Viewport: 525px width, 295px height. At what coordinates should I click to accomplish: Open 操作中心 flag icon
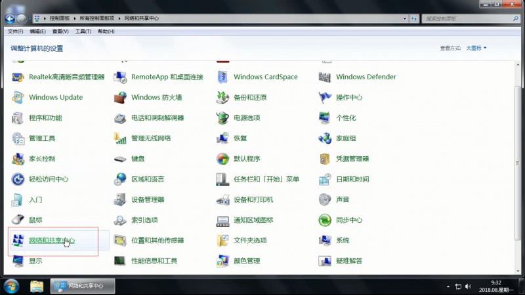[x=325, y=98]
